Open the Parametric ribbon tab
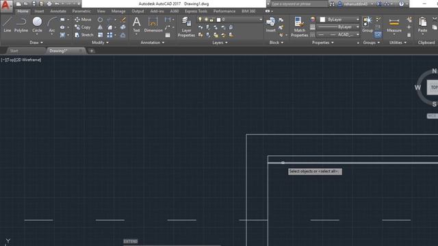The image size is (438, 246). pos(81,11)
